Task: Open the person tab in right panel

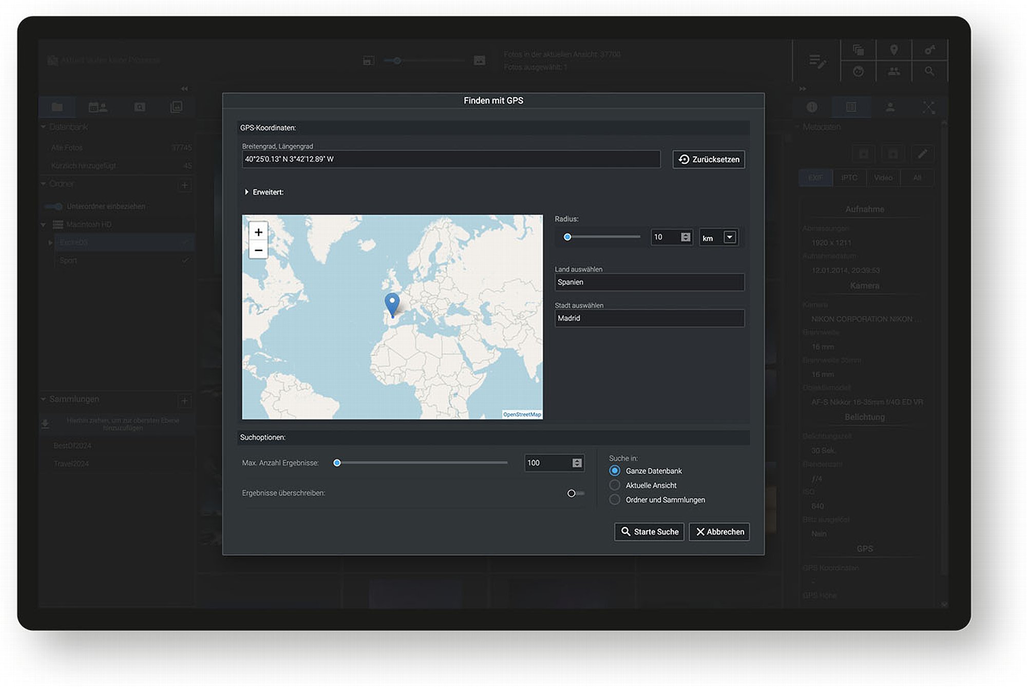Action: [x=890, y=107]
